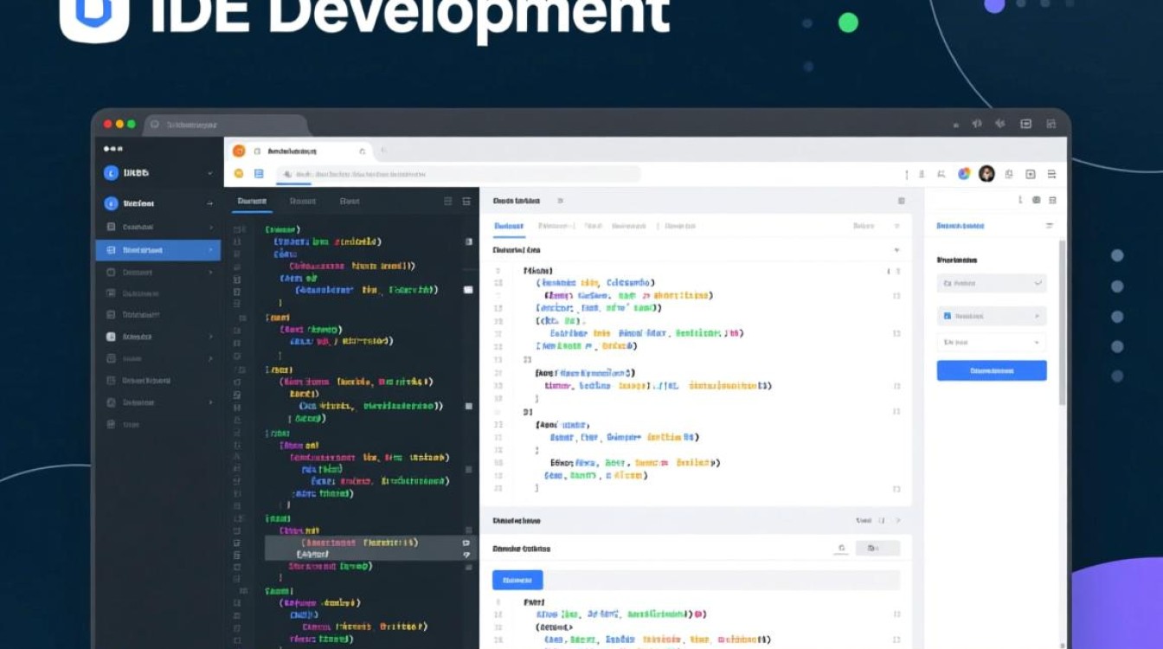This screenshot has height=649, width=1163.
Task: Select the highlighted blue row in the dark sidebar
Action: [x=157, y=250]
